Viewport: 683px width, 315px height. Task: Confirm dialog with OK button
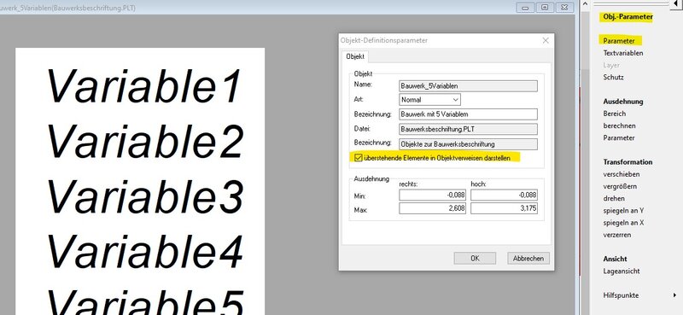[x=475, y=258]
